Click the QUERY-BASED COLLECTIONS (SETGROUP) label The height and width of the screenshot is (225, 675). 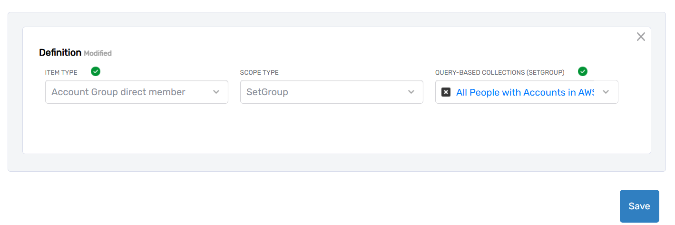[499, 73]
